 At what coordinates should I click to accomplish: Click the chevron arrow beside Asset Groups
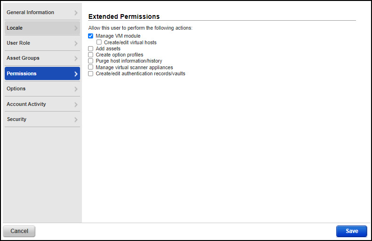pyautogui.click(x=76, y=58)
